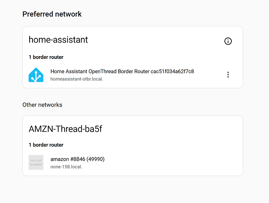Open home-assistant network info icon

tap(228, 41)
